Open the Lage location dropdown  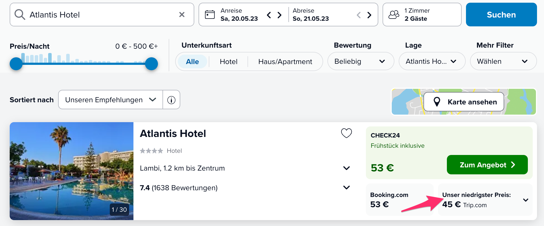[x=432, y=61]
